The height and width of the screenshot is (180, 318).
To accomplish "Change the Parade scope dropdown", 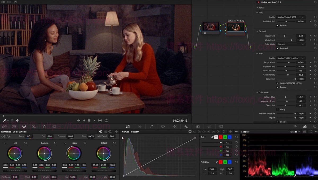I will (x=295, y=132).
